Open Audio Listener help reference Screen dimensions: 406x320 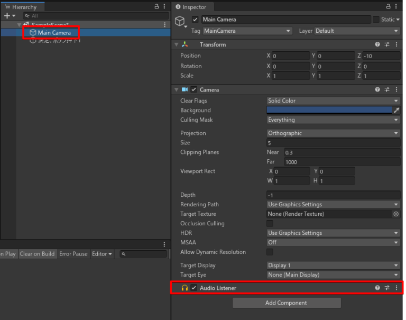point(377,288)
